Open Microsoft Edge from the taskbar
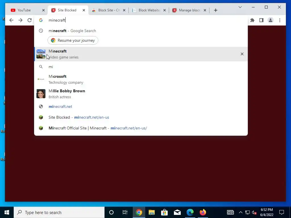Screen dimensions: 291x218 point(190,212)
